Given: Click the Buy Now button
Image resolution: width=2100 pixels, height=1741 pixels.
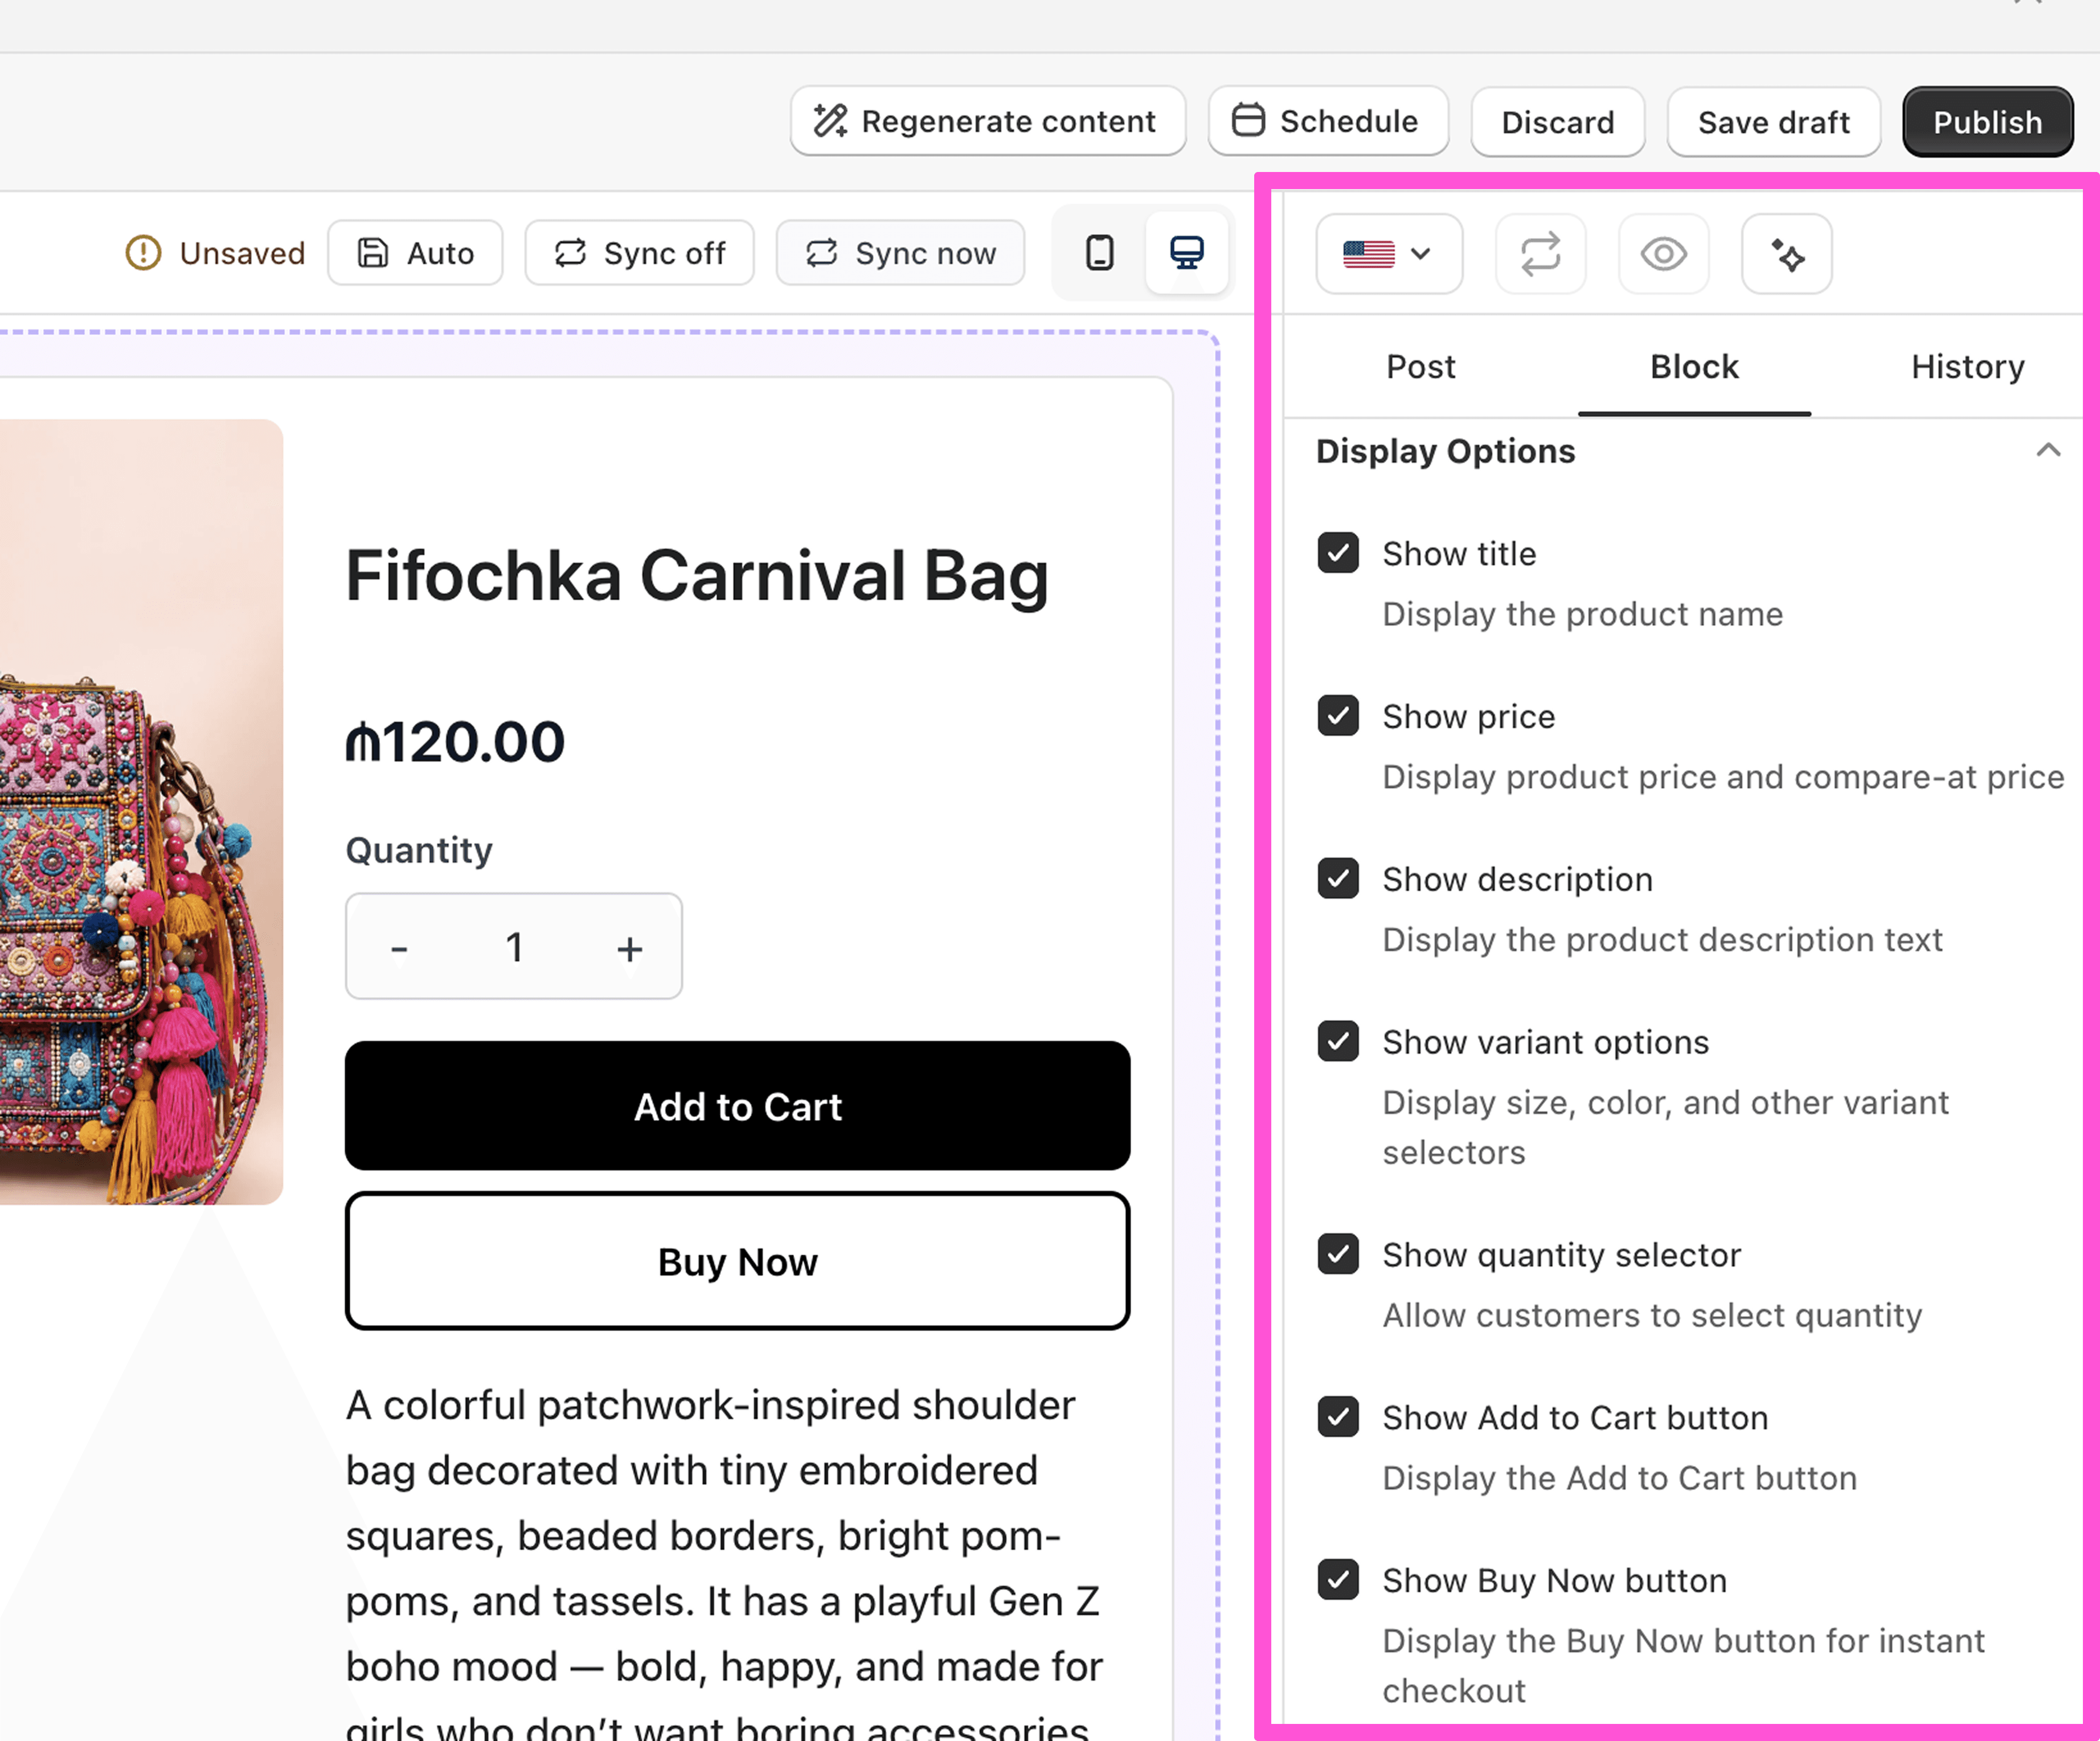Looking at the screenshot, I should pyautogui.click(x=738, y=1262).
